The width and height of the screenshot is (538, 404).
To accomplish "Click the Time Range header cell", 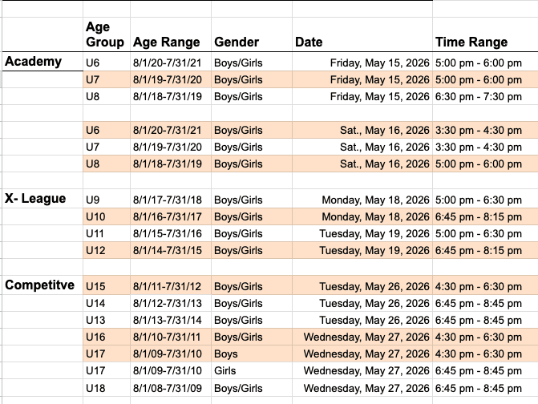I will click(471, 42).
